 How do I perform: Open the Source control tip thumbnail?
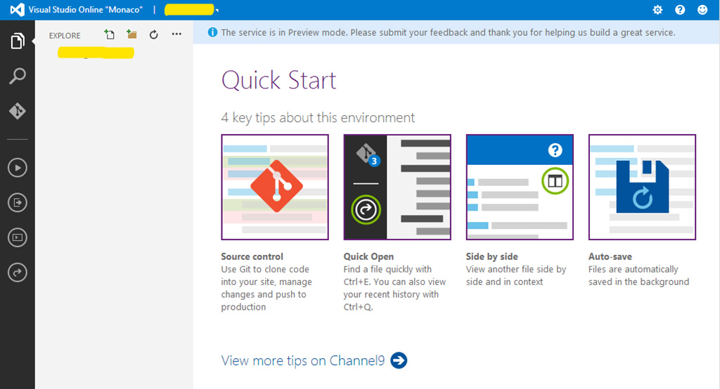275,187
